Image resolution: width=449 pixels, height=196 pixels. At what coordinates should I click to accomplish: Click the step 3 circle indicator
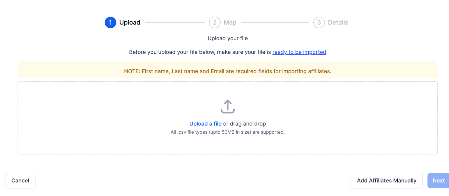click(x=319, y=22)
